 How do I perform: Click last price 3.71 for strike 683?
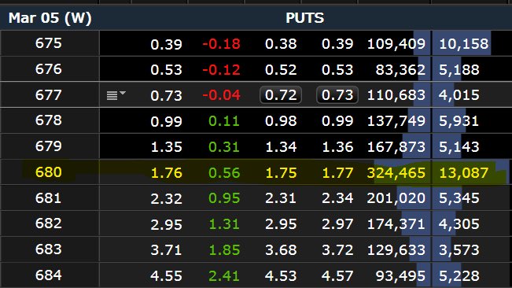coord(166,250)
